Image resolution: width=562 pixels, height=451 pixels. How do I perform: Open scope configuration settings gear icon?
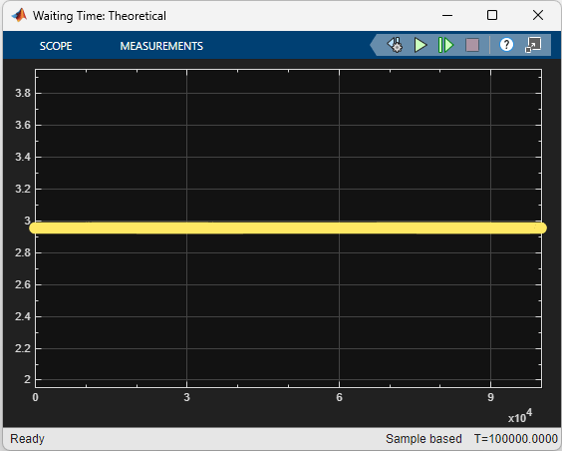(395, 45)
